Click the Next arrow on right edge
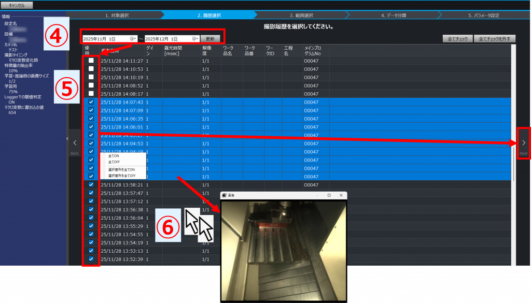 pos(523,142)
